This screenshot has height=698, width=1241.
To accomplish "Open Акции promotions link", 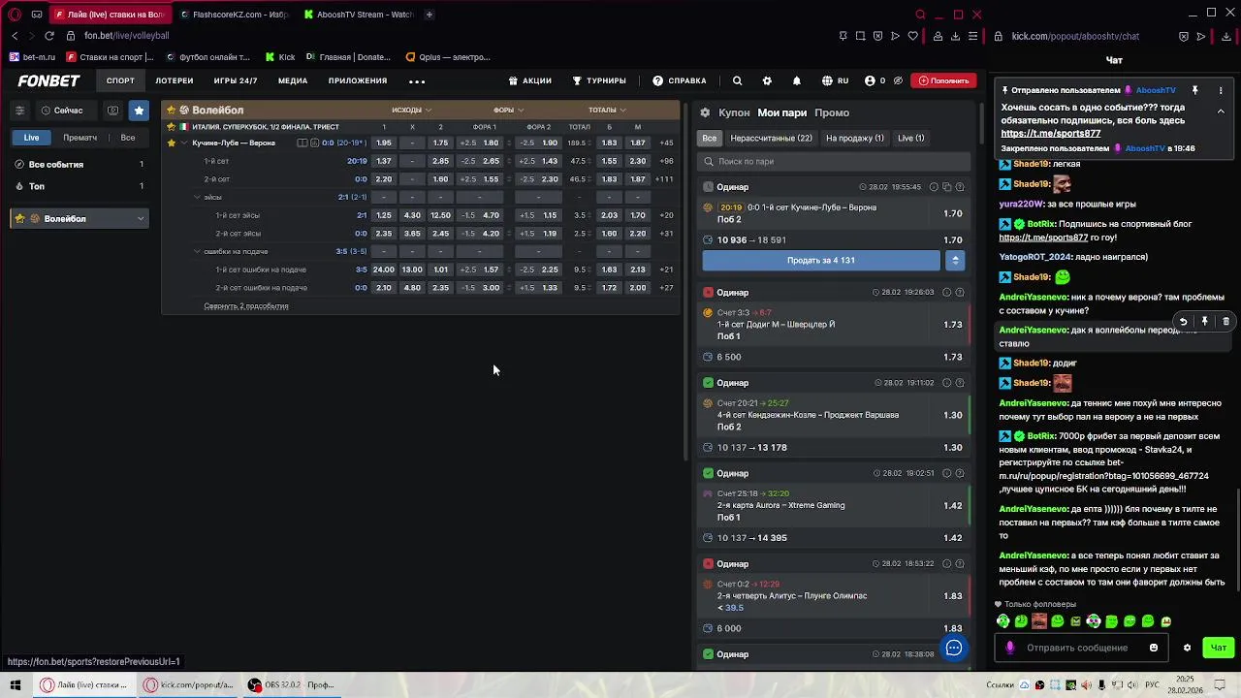I will [530, 80].
